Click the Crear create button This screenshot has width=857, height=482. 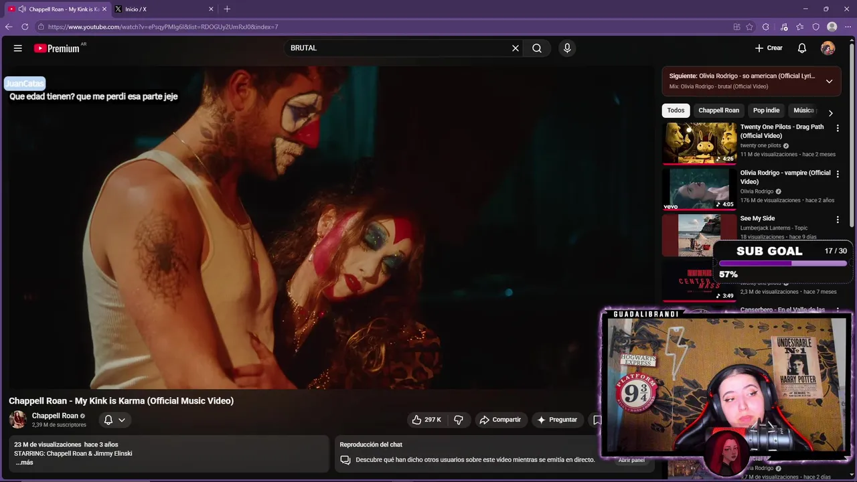click(x=769, y=48)
